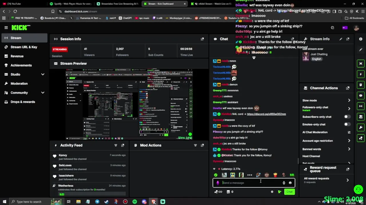Toggle the stream info wrench widget in the right sidebar
This screenshot has height=205, width=366.
(361, 128)
